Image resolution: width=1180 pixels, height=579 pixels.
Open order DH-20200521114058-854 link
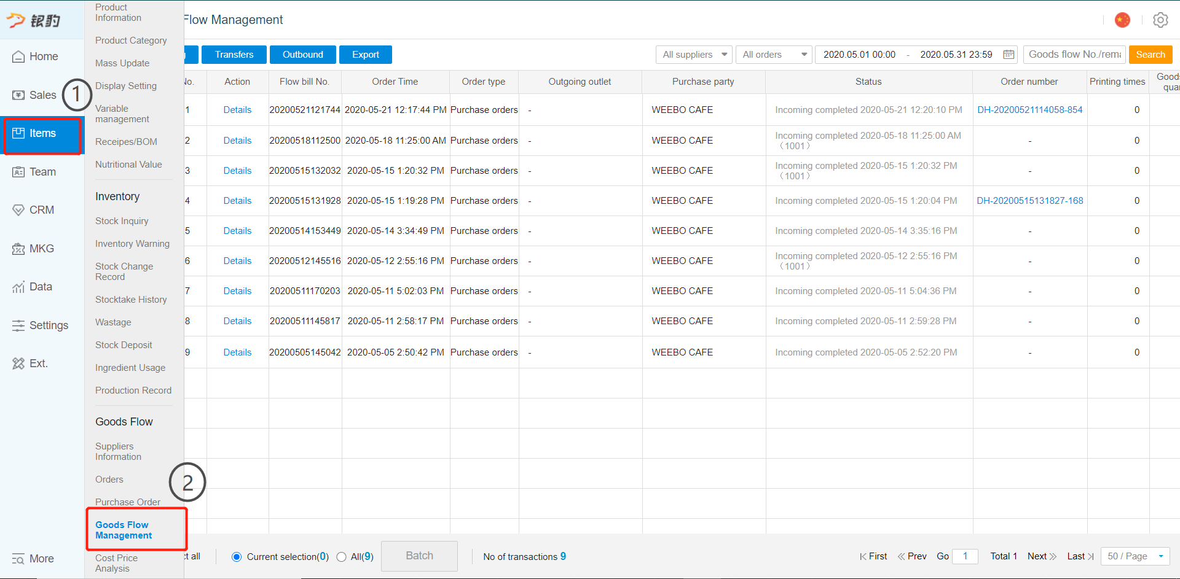pos(1030,110)
